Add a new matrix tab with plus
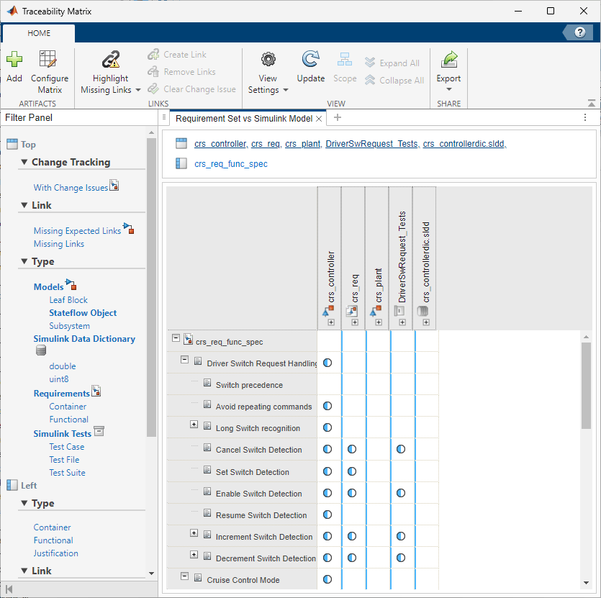The height and width of the screenshot is (598, 601). point(338,118)
